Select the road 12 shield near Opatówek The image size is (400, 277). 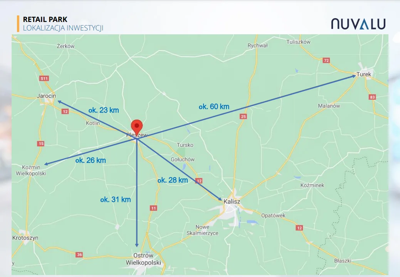(x=299, y=228)
